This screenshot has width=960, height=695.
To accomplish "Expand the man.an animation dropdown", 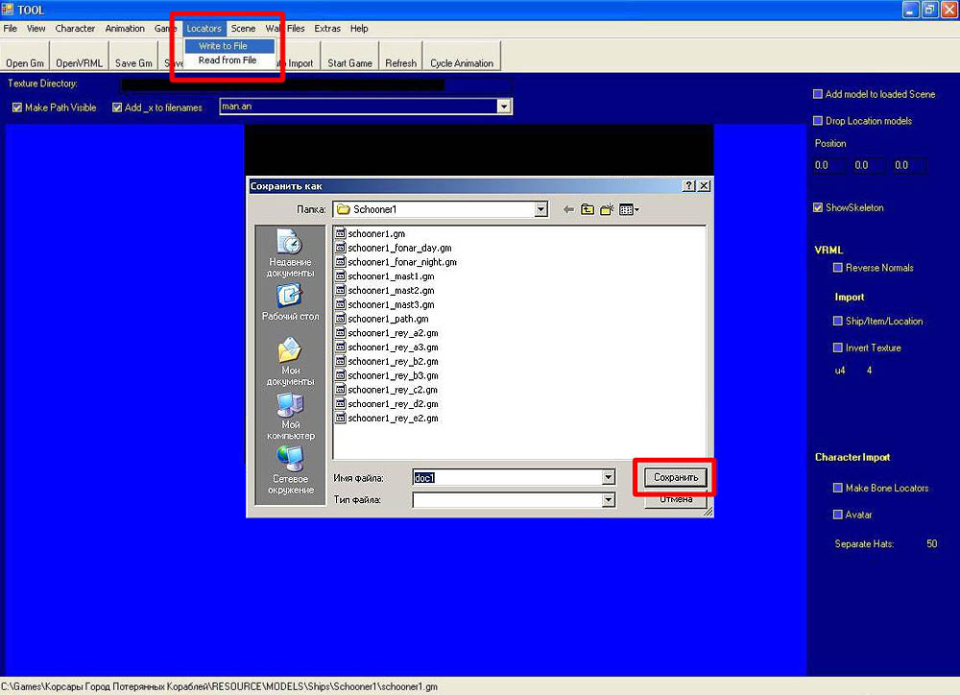I will click(503, 107).
